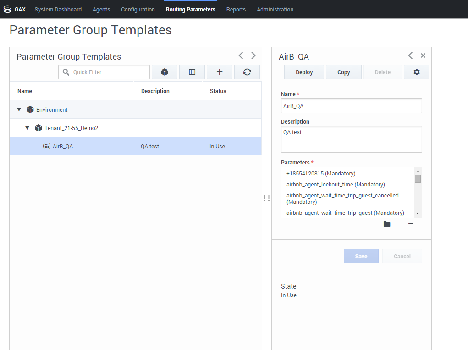Close the AirB_QA details panel
Image resolution: width=468 pixels, height=355 pixels.
tap(423, 55)
